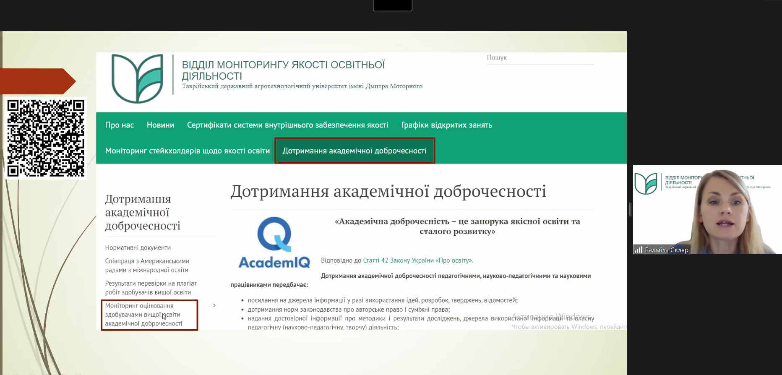Open Сертифікати системи внутрішнього забезпечення якості menu

288,125
